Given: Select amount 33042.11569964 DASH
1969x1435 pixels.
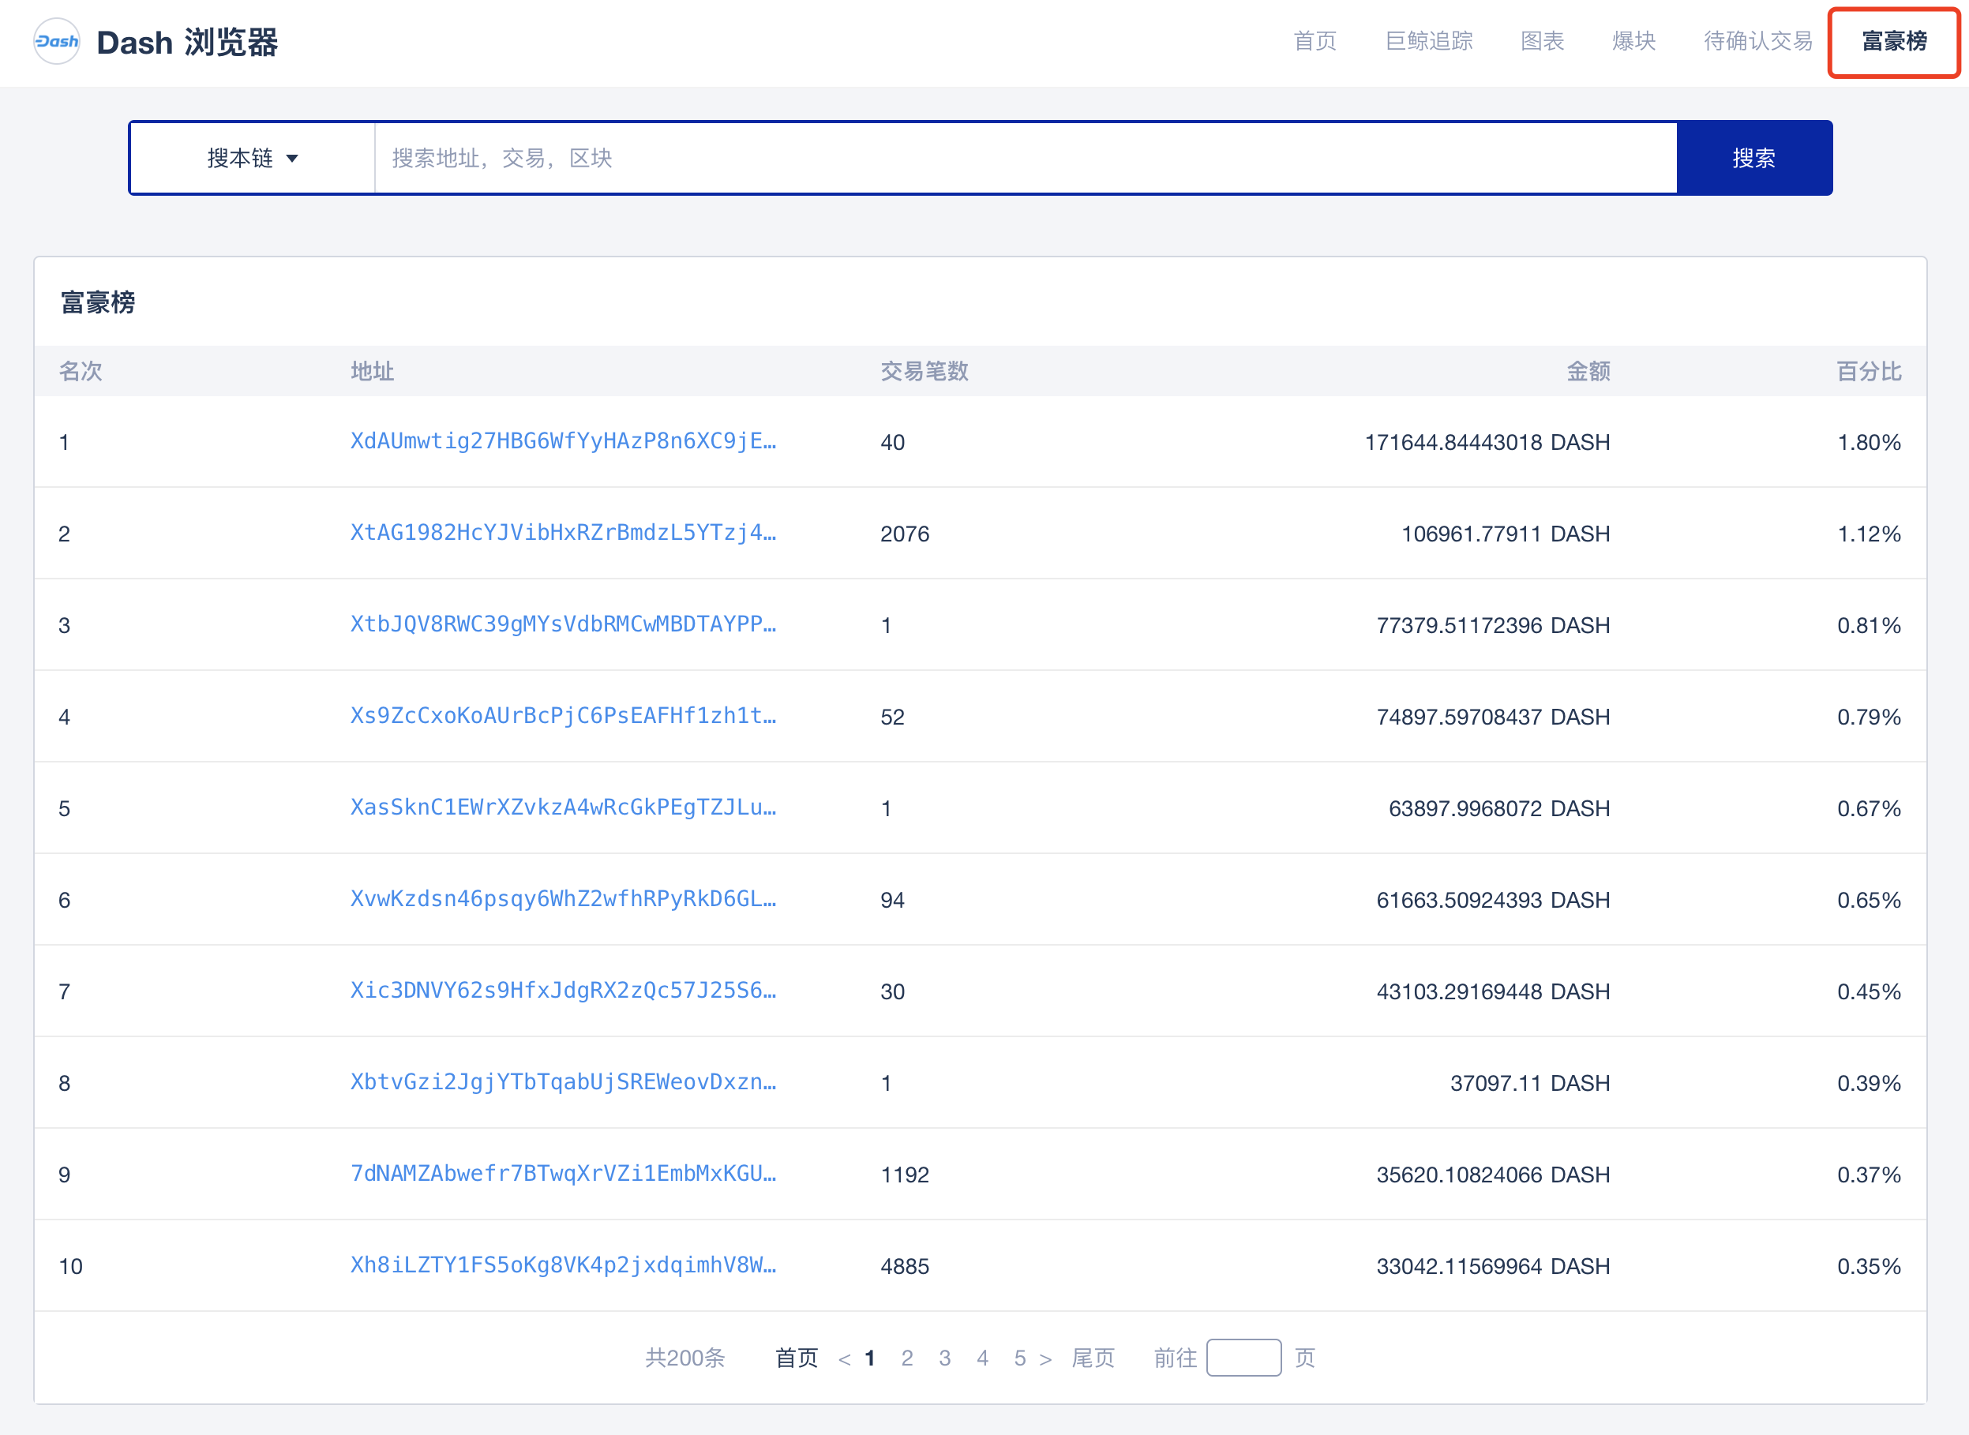Looking at the screenshot, I should pyautogui.click(x=1493, y=1265).
